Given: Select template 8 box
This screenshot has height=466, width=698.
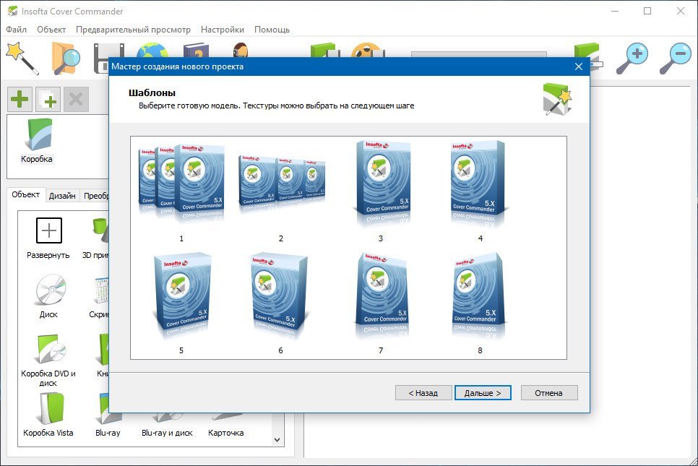Looking at the screenshot, I should (480, 303).
